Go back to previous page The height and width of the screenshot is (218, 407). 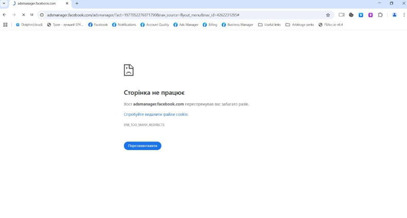pos(5,15)
